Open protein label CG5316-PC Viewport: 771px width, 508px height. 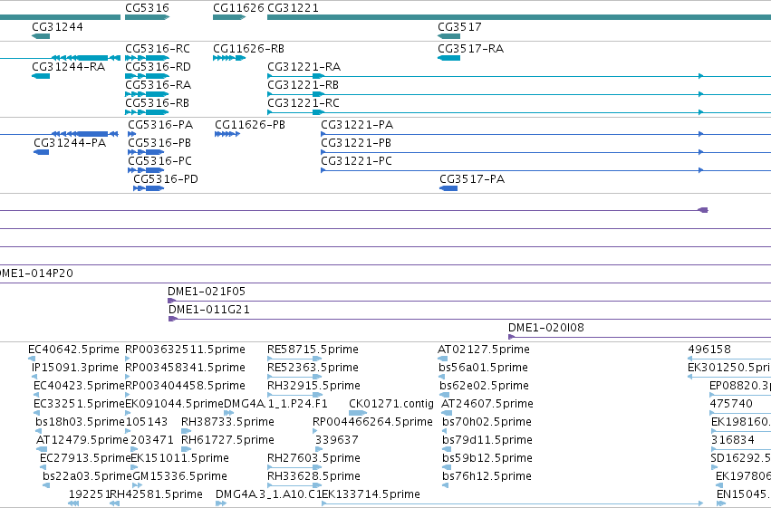pos(159,161)
